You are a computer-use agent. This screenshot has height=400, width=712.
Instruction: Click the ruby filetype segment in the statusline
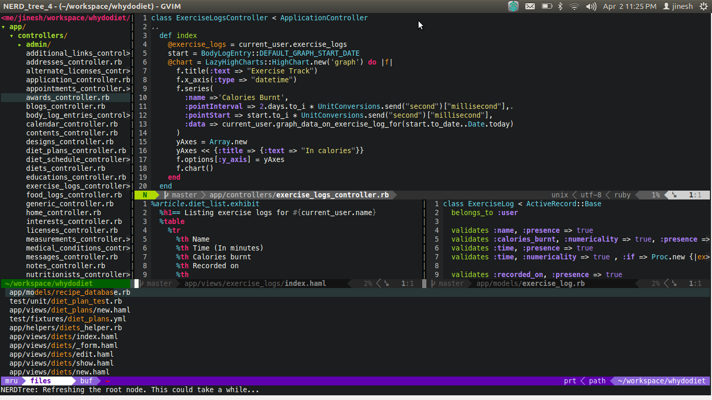622,194
